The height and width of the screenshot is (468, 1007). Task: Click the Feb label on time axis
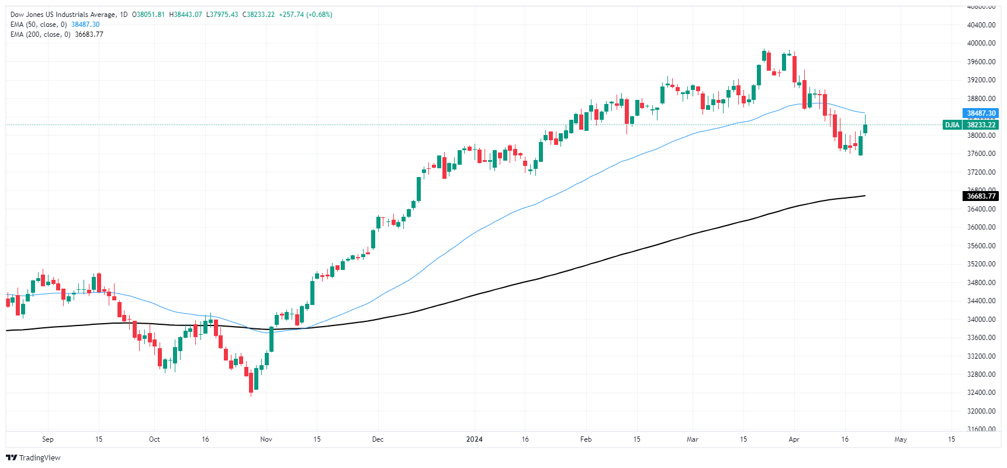tap(586, 439)
